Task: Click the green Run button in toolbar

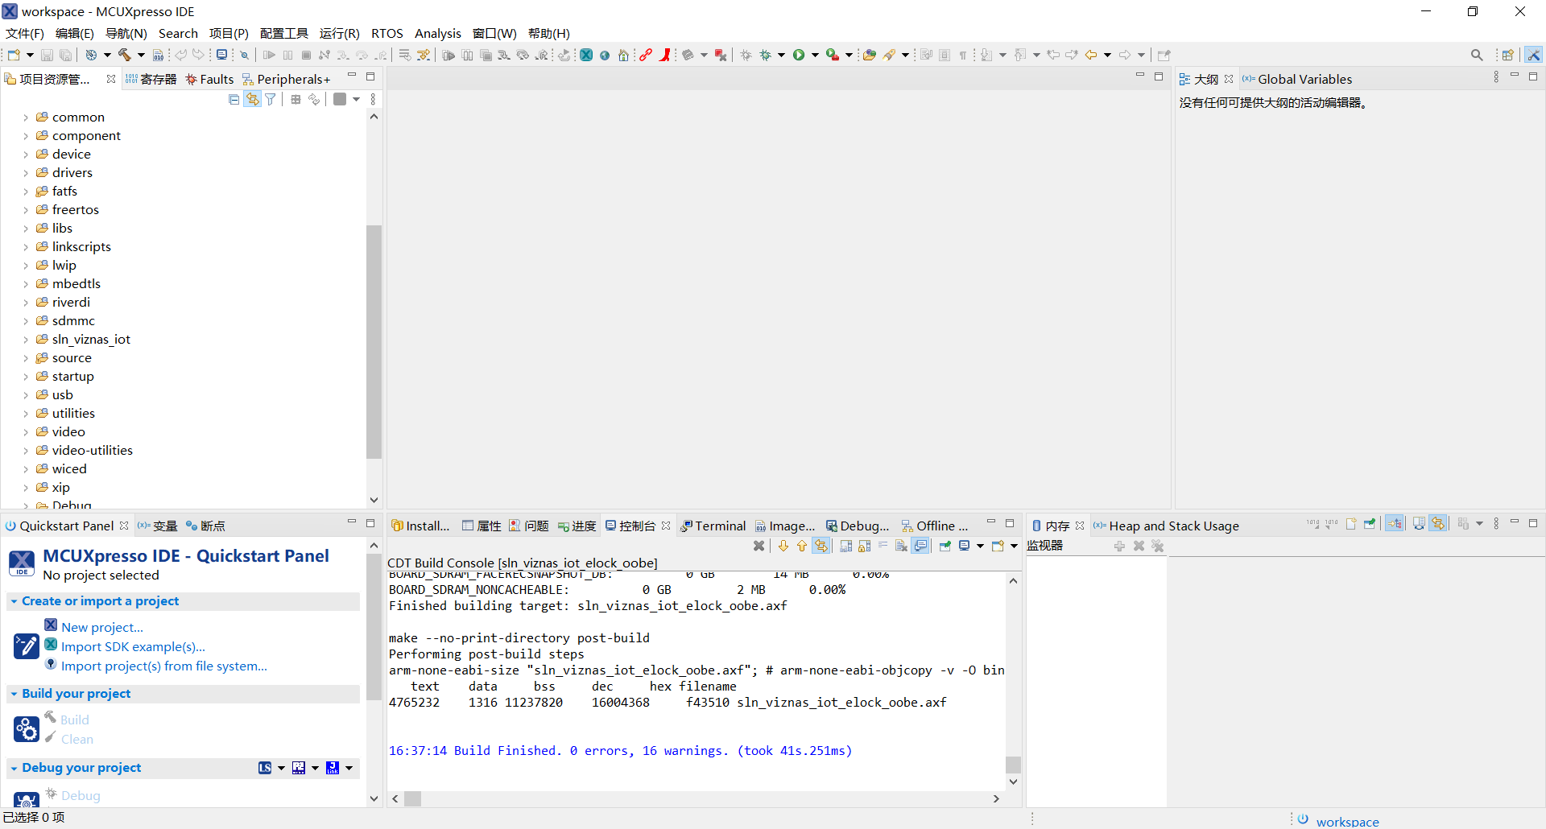Action: (799, 55)
